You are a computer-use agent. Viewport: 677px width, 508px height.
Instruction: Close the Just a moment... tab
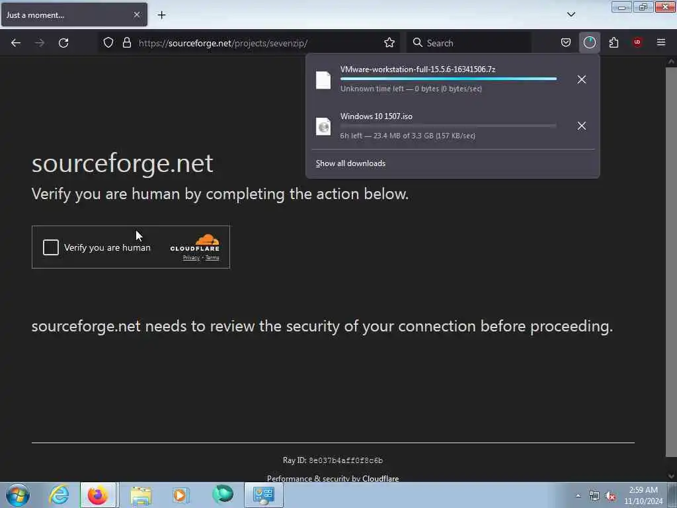pyautogui.click(x=137, y=15)
